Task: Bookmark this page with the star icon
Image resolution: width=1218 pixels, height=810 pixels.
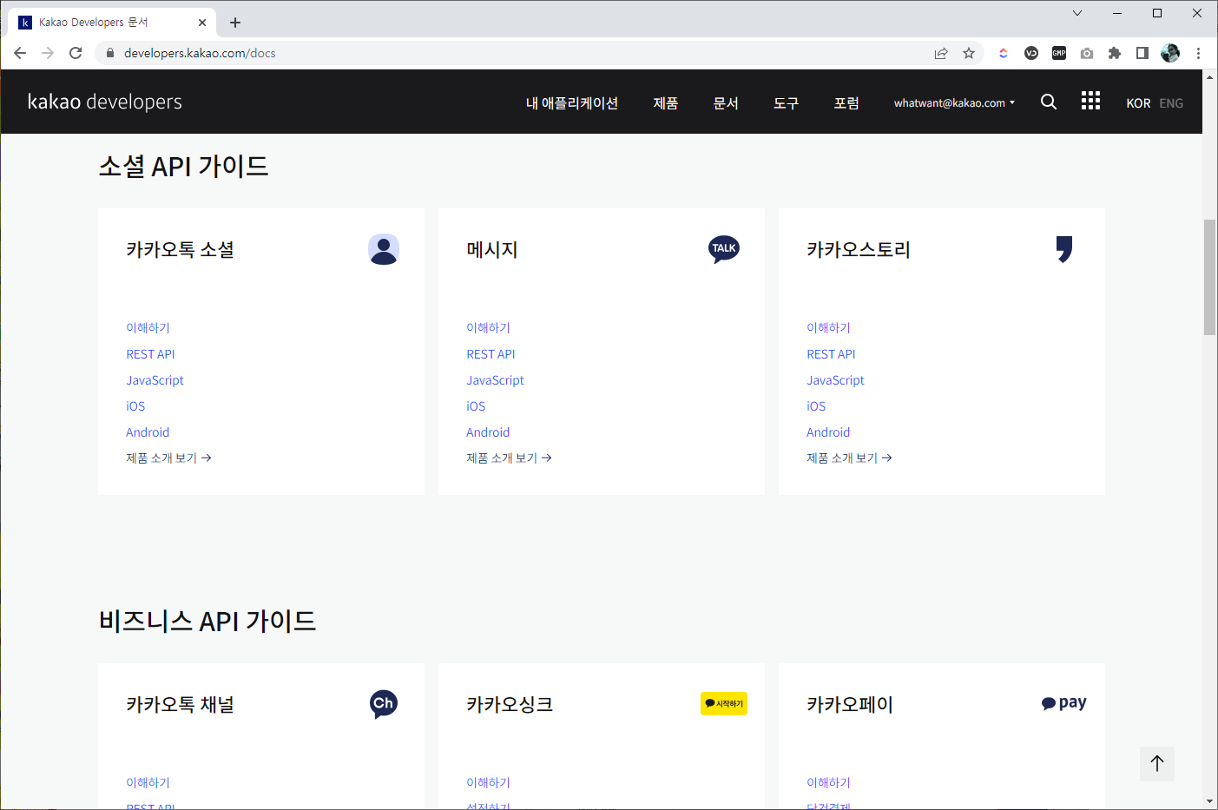Action: 969,53
